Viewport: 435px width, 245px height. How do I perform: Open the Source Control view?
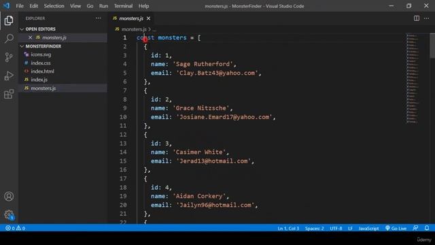click(x=9, y=57)
